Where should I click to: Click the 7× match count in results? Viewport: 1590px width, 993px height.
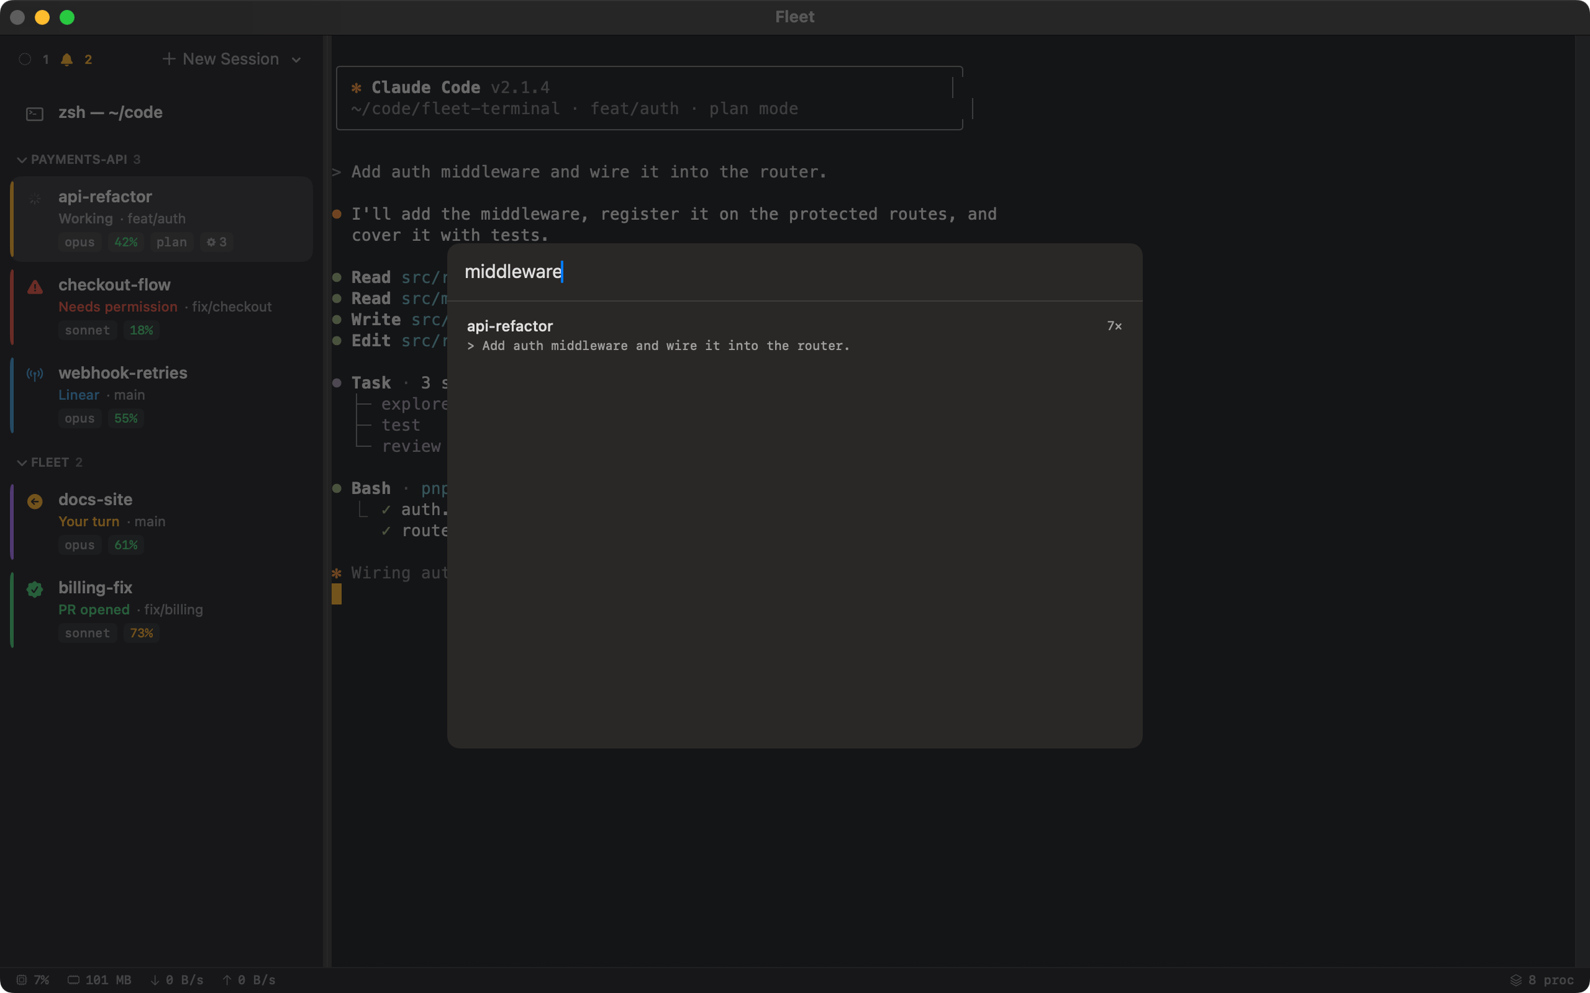coord(1114,326)
